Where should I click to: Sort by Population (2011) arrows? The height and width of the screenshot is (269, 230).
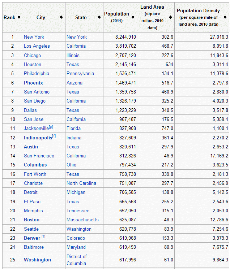tap(133, 17)
